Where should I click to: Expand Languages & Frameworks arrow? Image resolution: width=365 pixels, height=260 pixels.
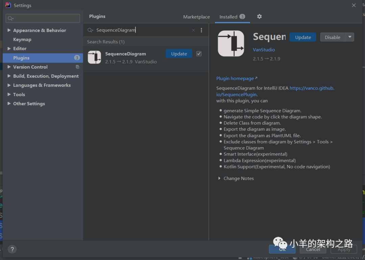pyautogui.click(x=9, y=85)
